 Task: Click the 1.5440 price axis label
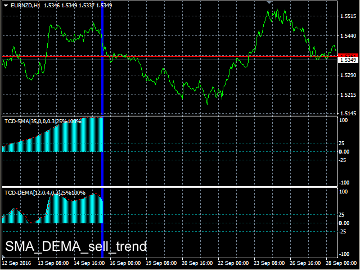348,36
